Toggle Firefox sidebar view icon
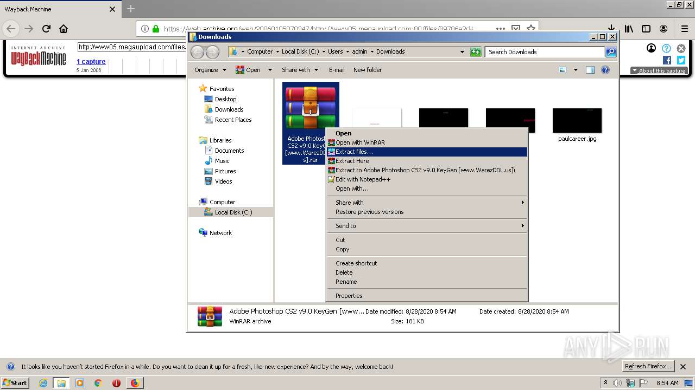Viewport: 695px width, 390px height. pyautogui.click(x=646, y=29)
